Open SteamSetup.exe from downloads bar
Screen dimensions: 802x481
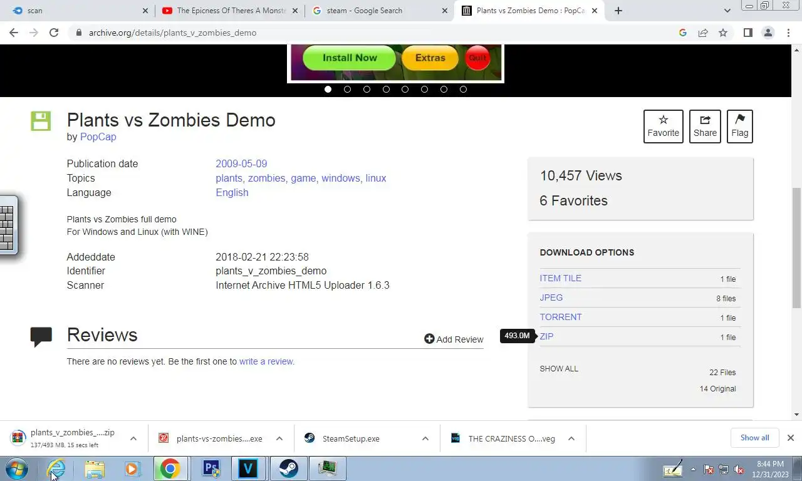click(x=351, y=438)
